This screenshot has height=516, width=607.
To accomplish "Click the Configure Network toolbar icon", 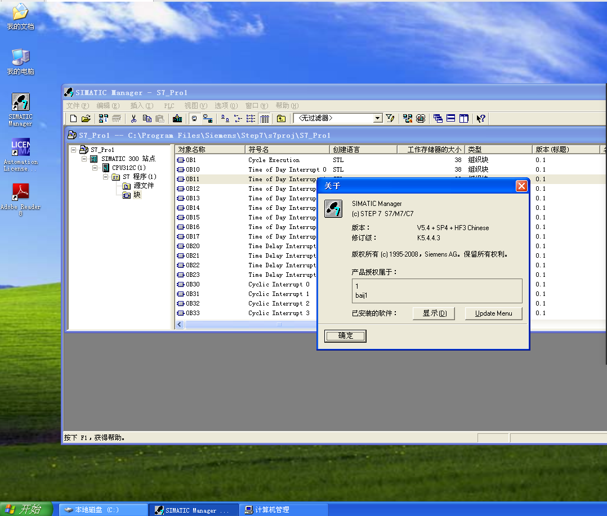I will click(408, 118).
